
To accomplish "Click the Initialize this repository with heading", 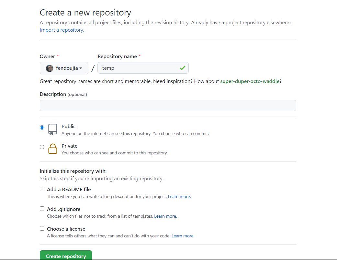I will point(73,171).
